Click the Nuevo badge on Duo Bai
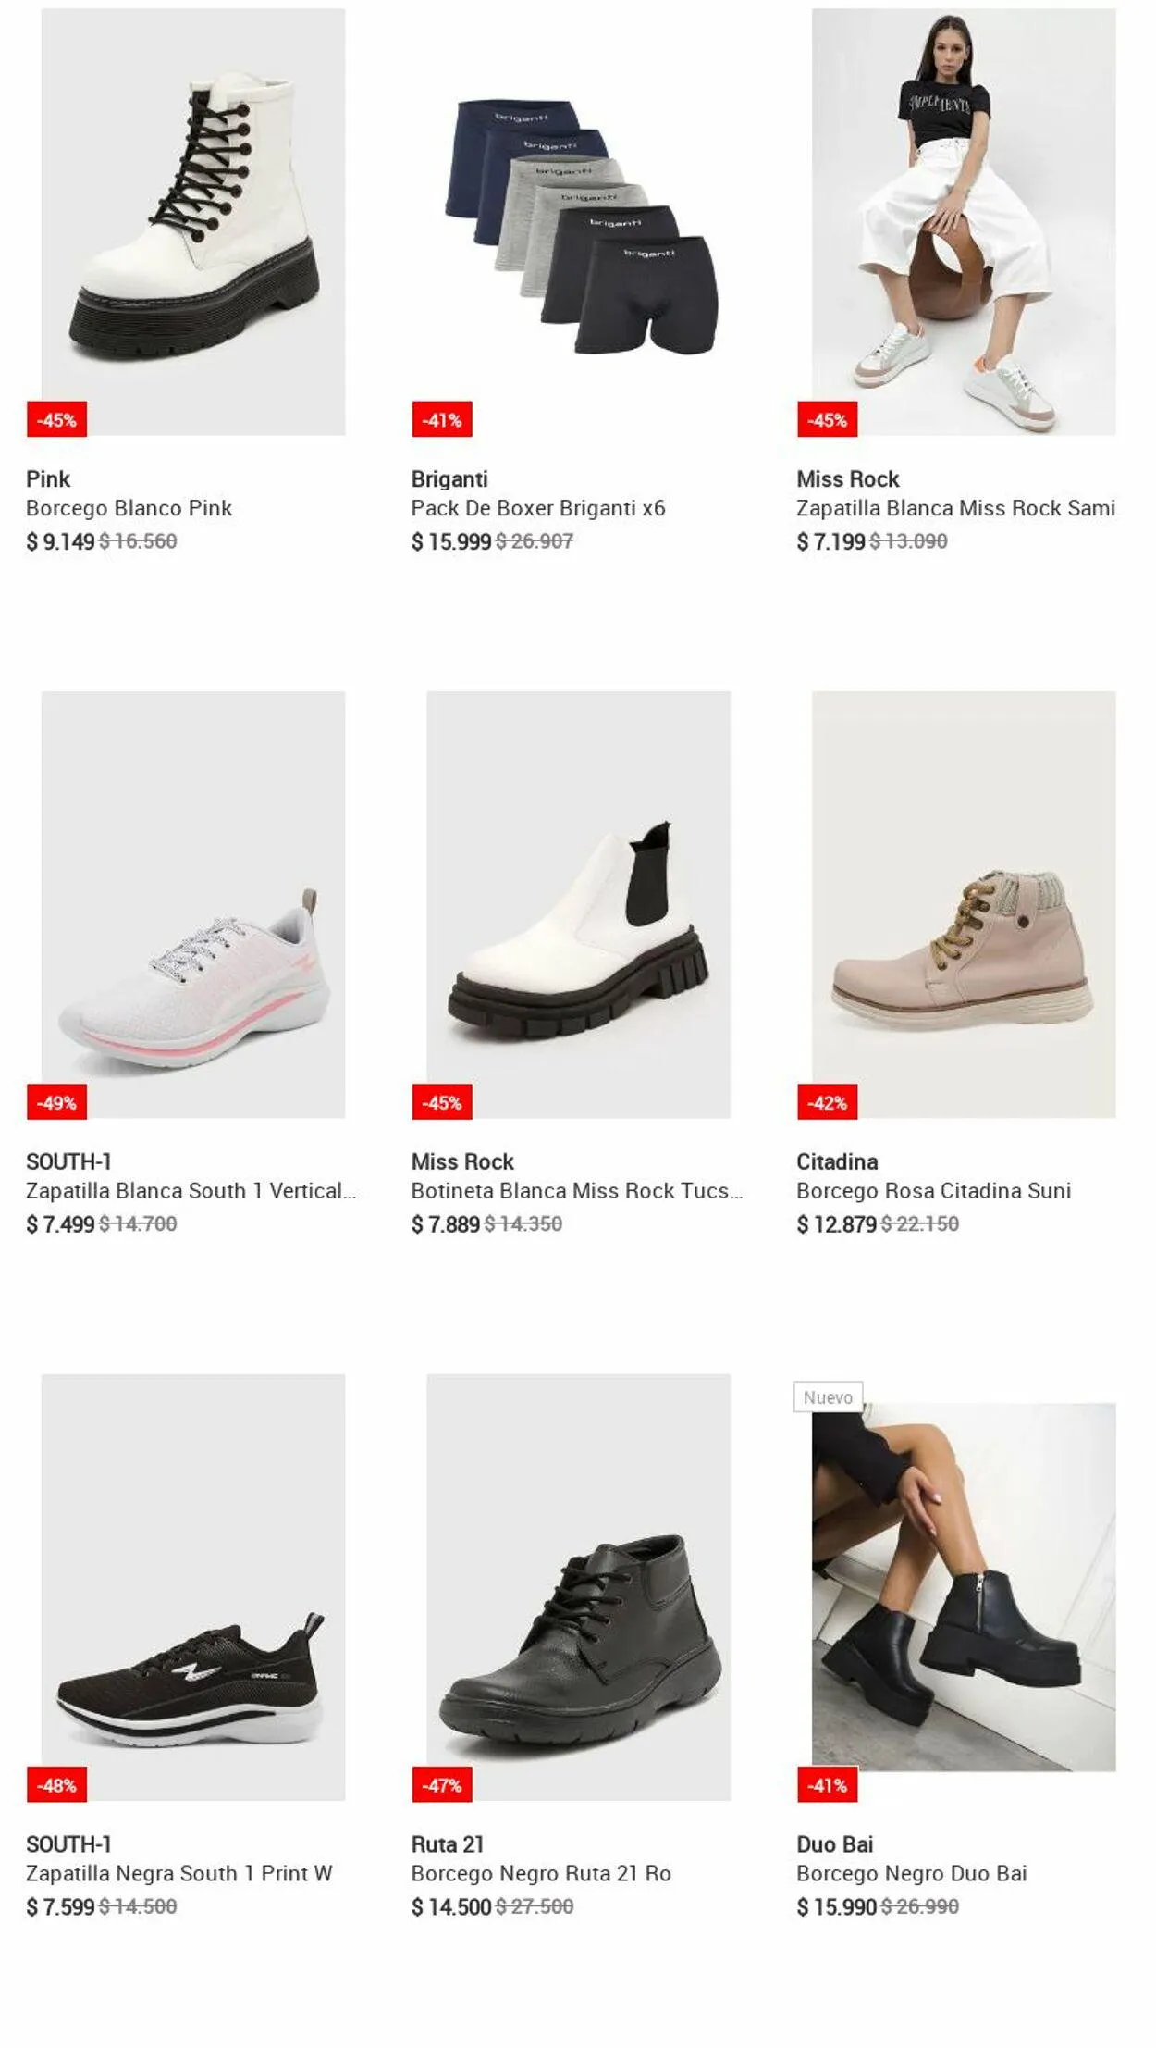 pyautogui.click(x=828, y=1397)
